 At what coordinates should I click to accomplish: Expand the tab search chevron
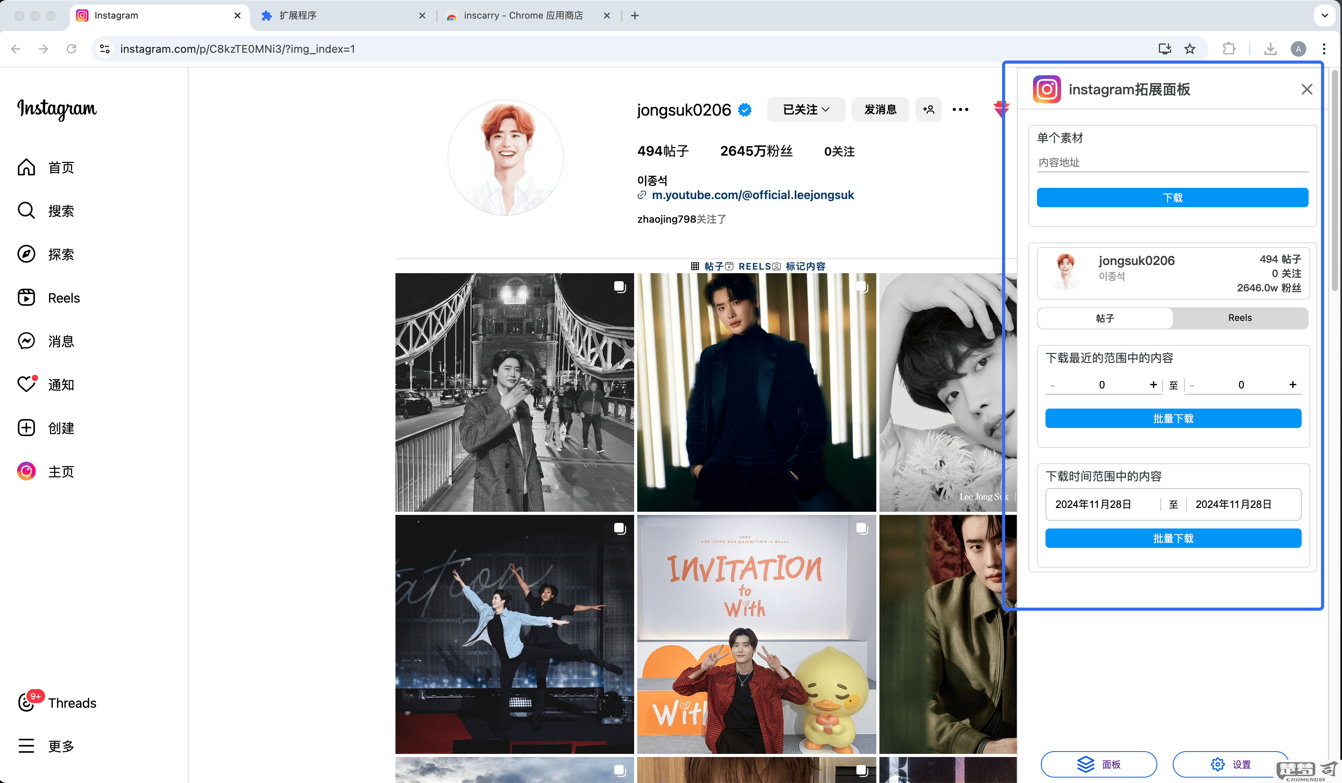[x=1325, y=16]
